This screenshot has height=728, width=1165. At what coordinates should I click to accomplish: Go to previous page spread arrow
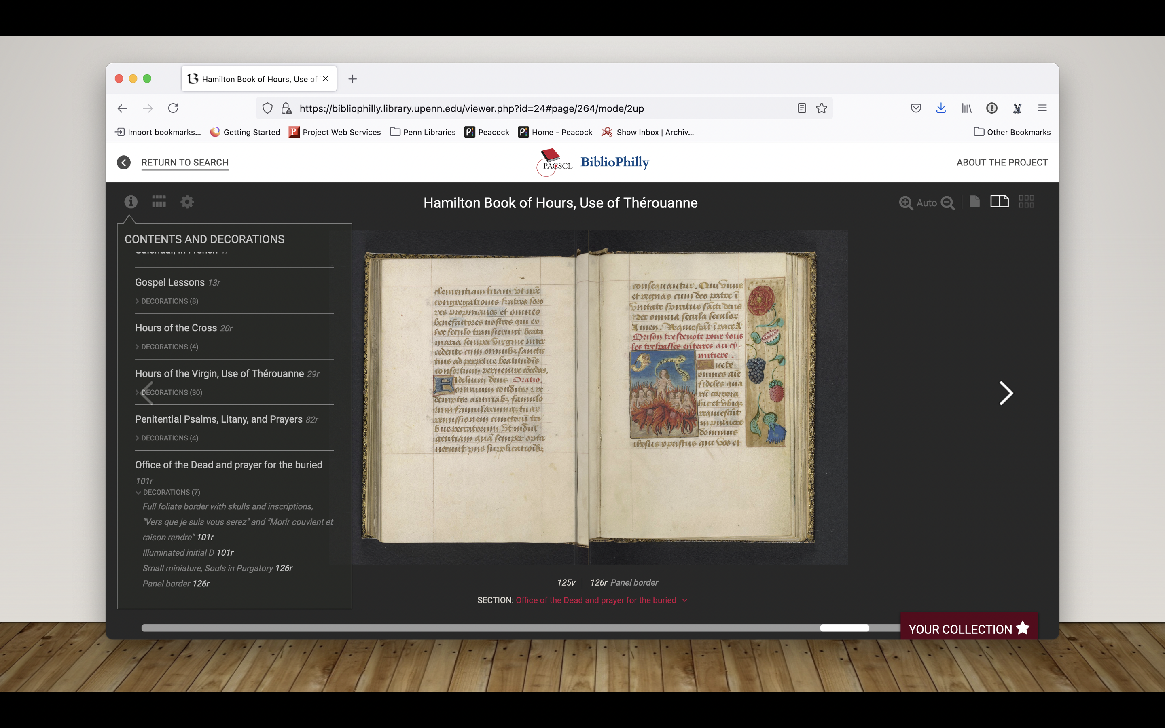(x=147, y=394)
